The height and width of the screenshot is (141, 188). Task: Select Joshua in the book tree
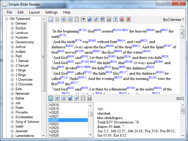click(21, 47)
